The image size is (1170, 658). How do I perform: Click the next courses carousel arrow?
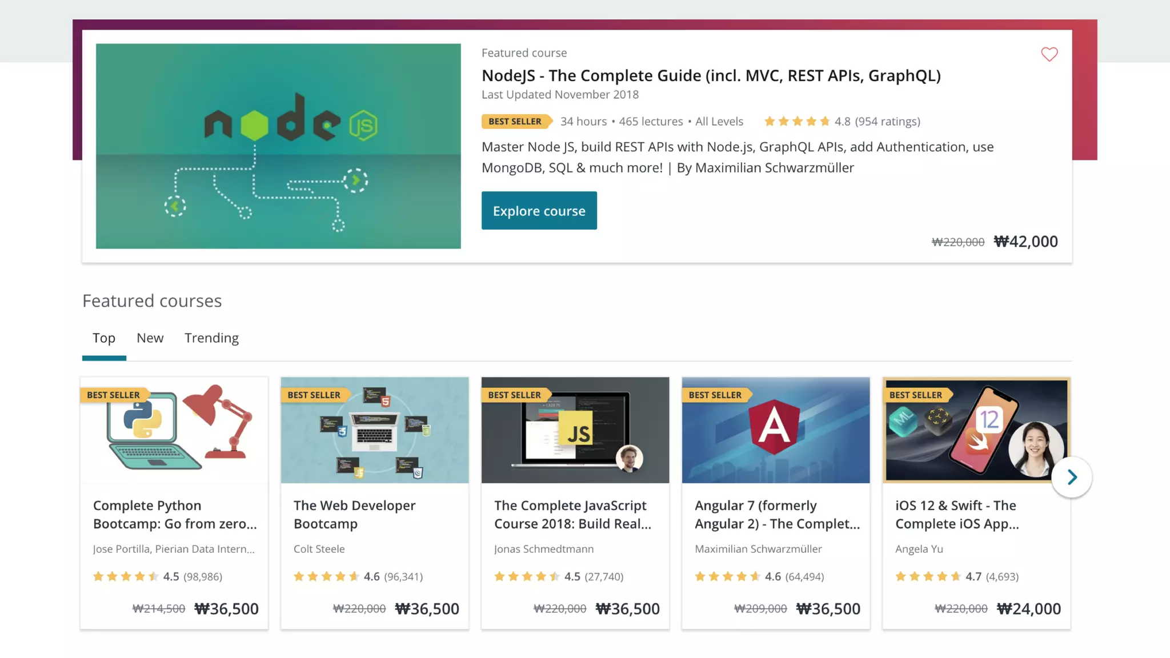point(1072,477)
